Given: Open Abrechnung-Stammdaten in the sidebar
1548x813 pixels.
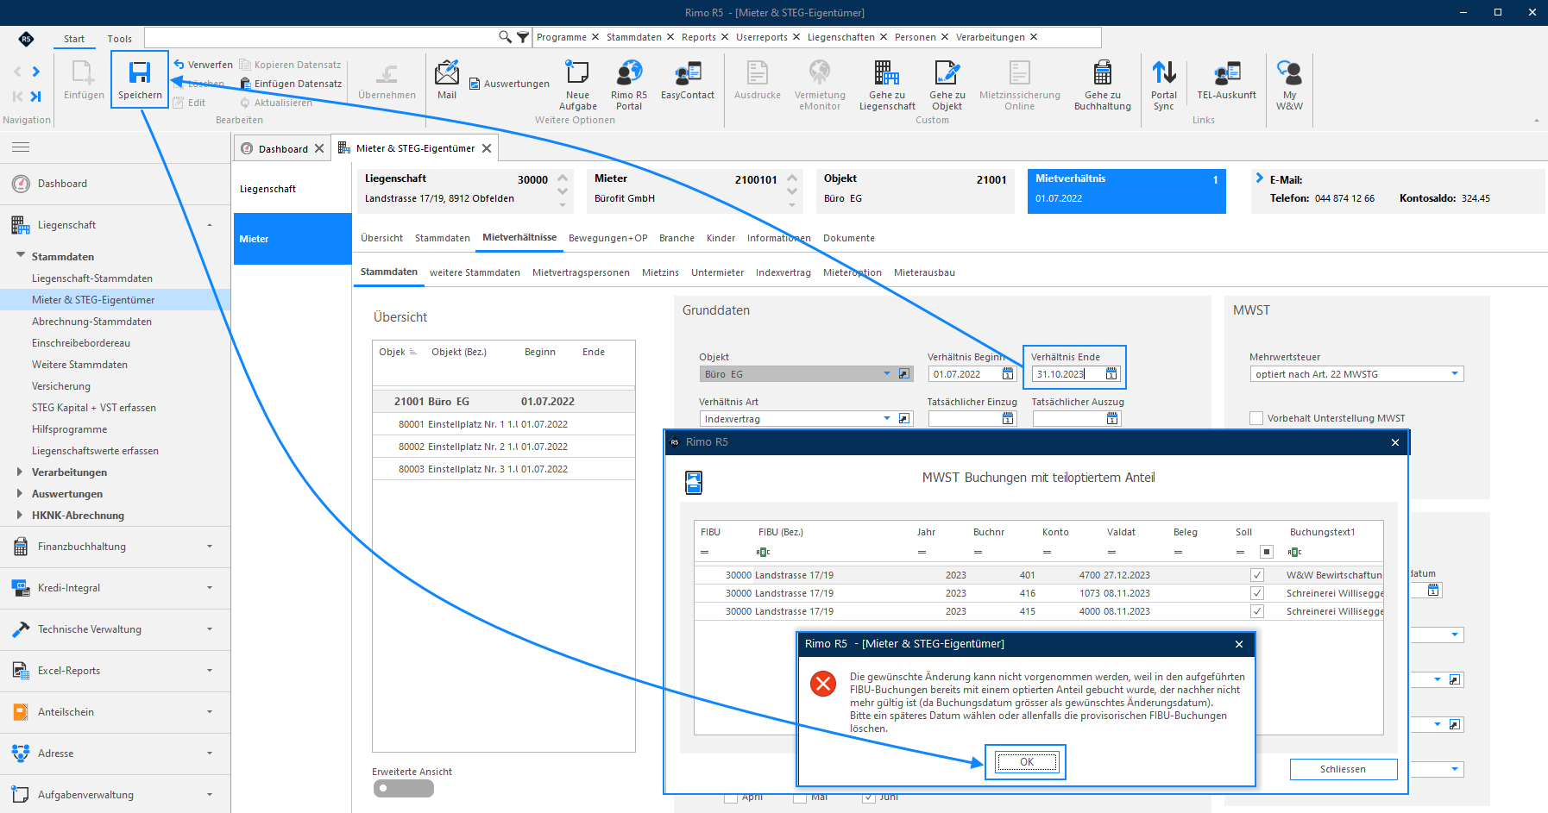Looking at the screenshot, I should coord(91,322).
